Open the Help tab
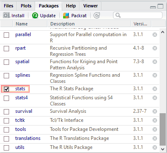167x153 pixels. click(x=71, y=6)
